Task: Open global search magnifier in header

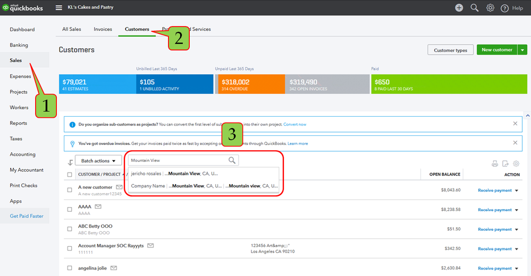Action: pyautogui.click(x=475, y=8)
